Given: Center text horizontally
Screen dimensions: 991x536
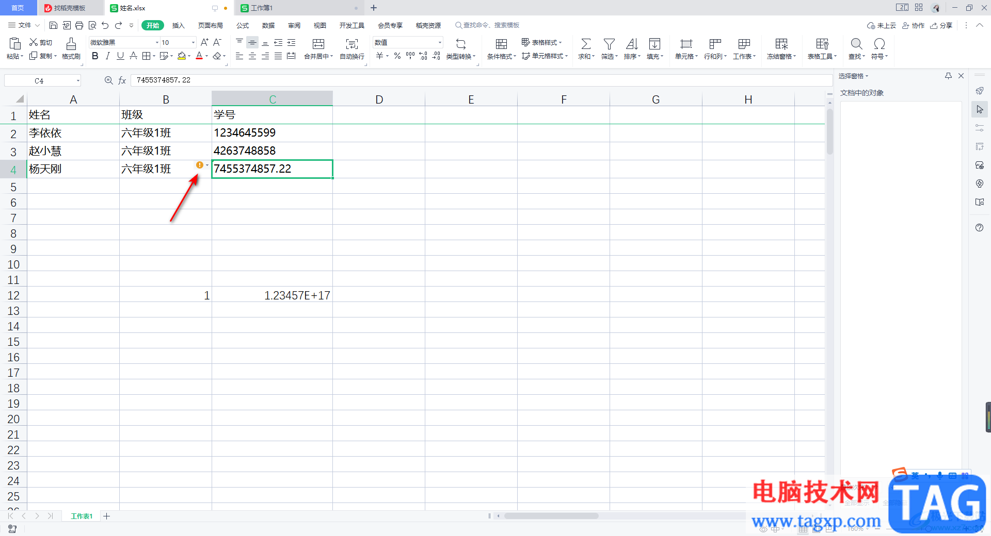Looking at the screenshot, I should coord(252,56).
